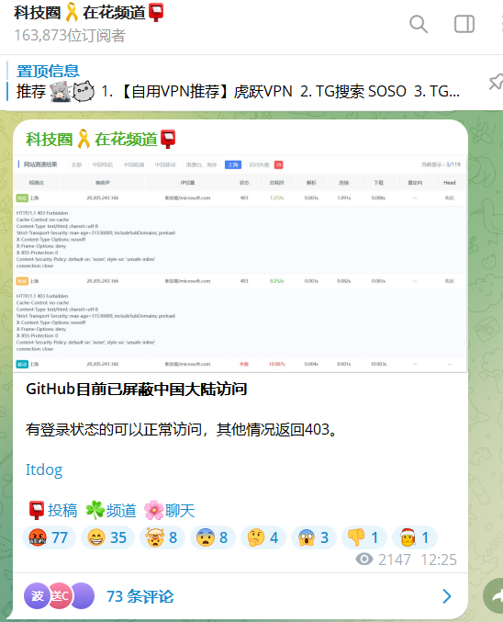503x622 pixels.
Task: Click the 2147 view count eye icon
Action: [x=363, y=560]
